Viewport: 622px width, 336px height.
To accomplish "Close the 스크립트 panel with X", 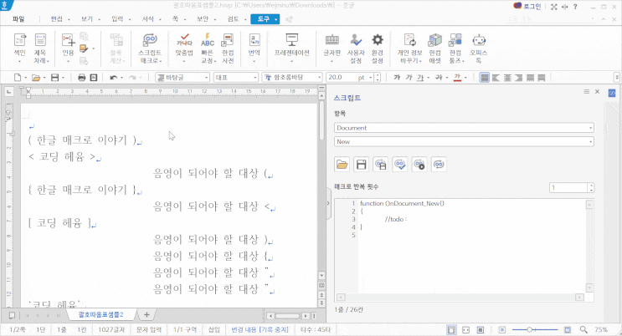I will 598,92.
